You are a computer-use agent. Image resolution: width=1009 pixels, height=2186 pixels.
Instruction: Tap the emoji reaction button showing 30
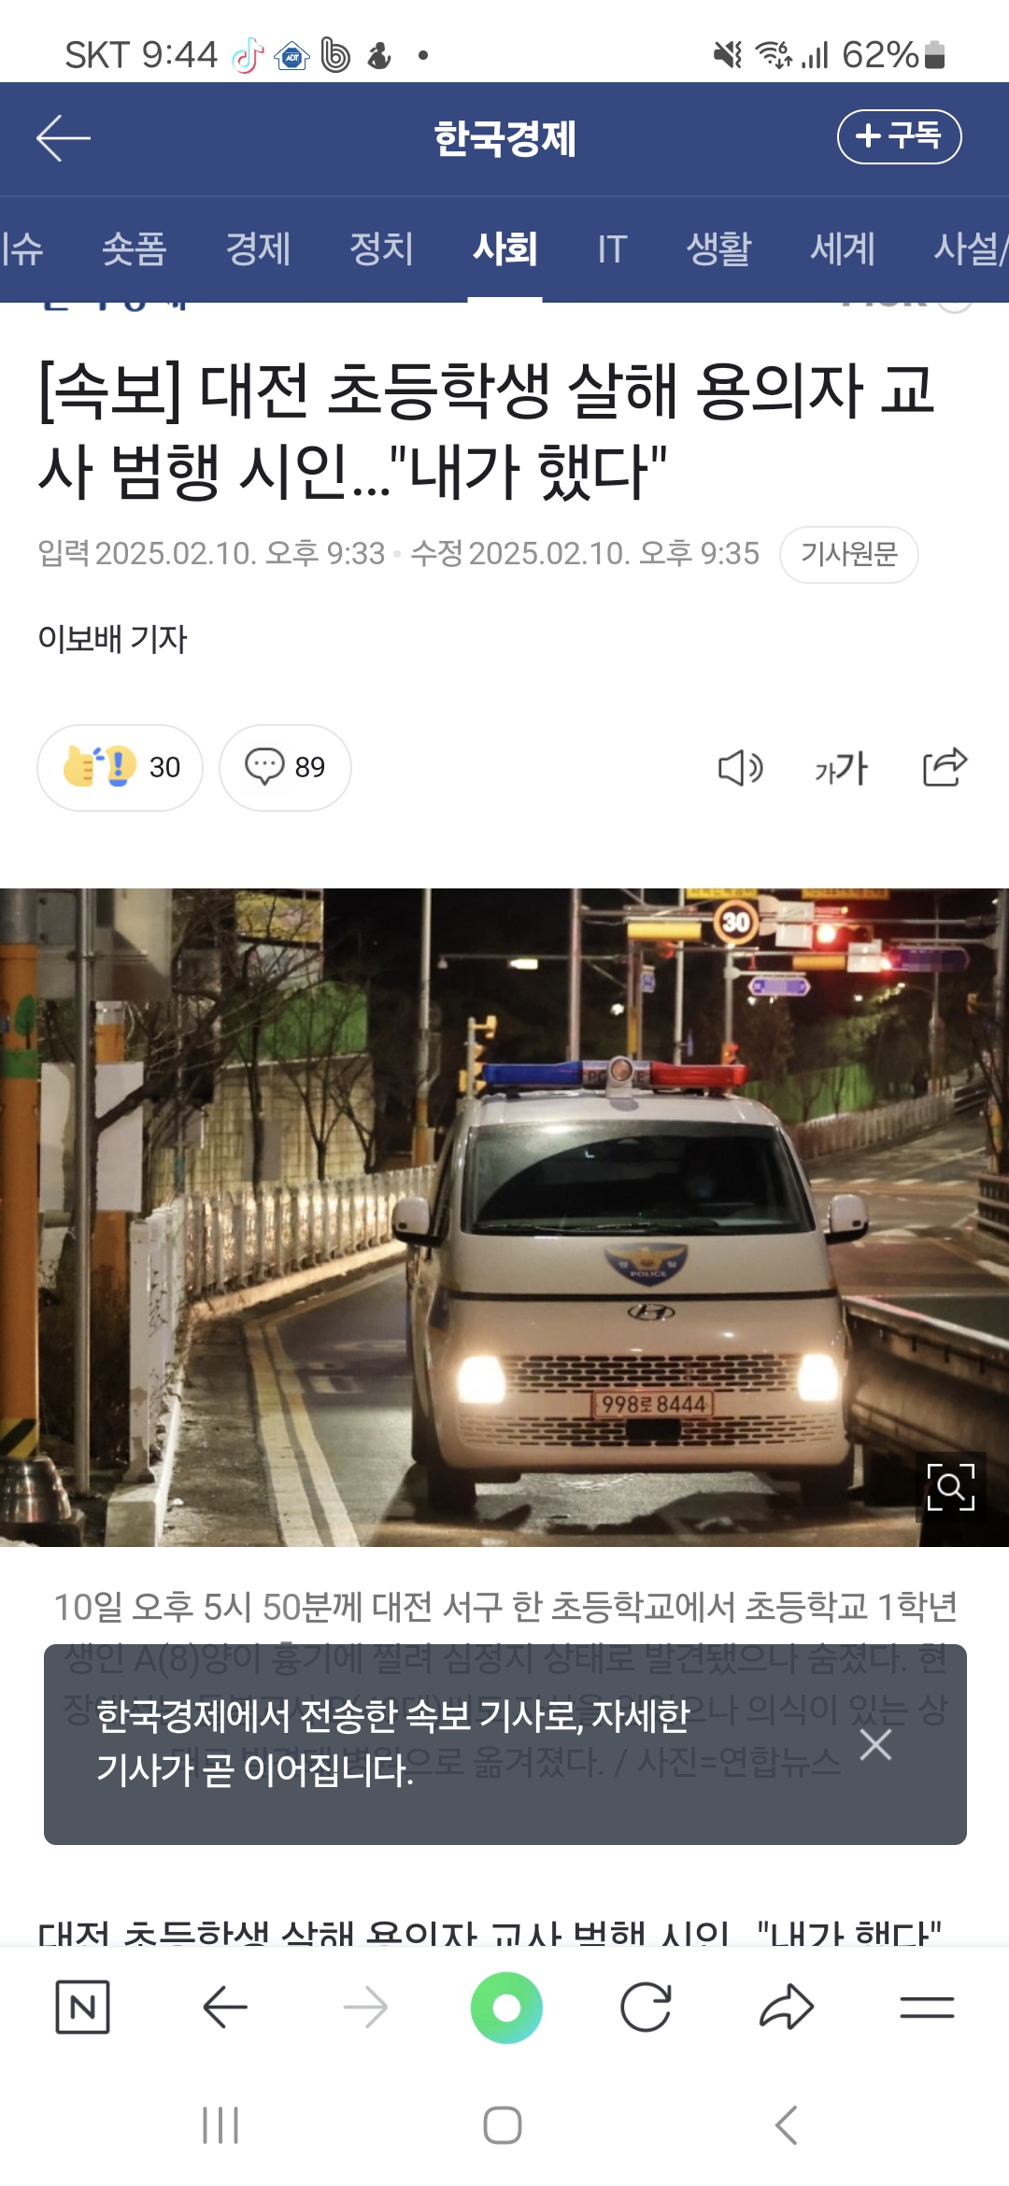click(120, 767)
